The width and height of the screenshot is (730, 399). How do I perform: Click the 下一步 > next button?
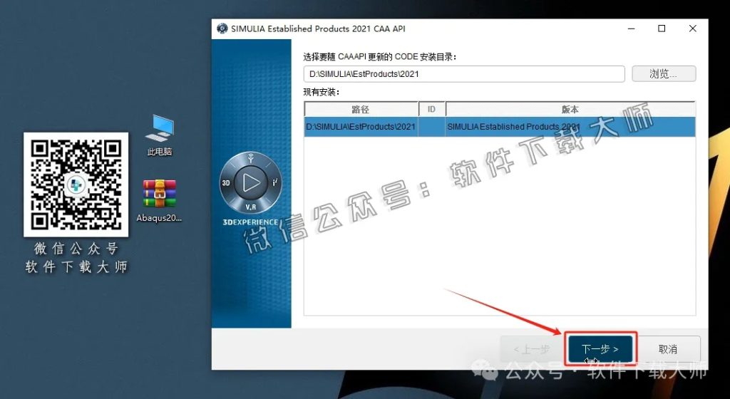[600, 349]
